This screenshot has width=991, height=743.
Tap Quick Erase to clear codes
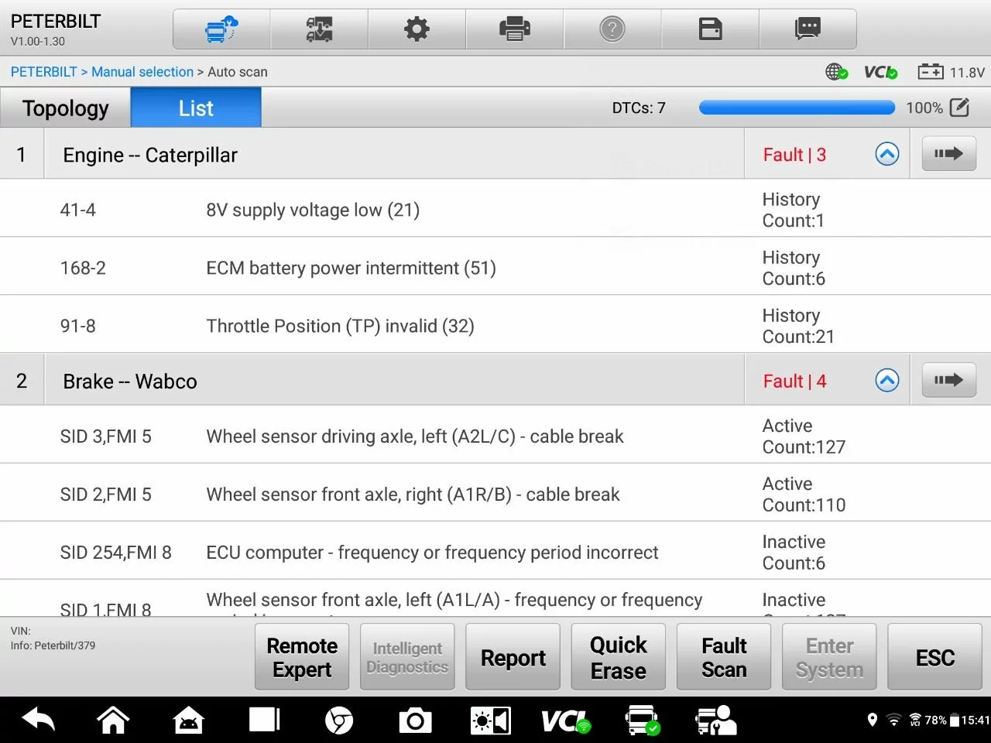[x=618, y=657]
